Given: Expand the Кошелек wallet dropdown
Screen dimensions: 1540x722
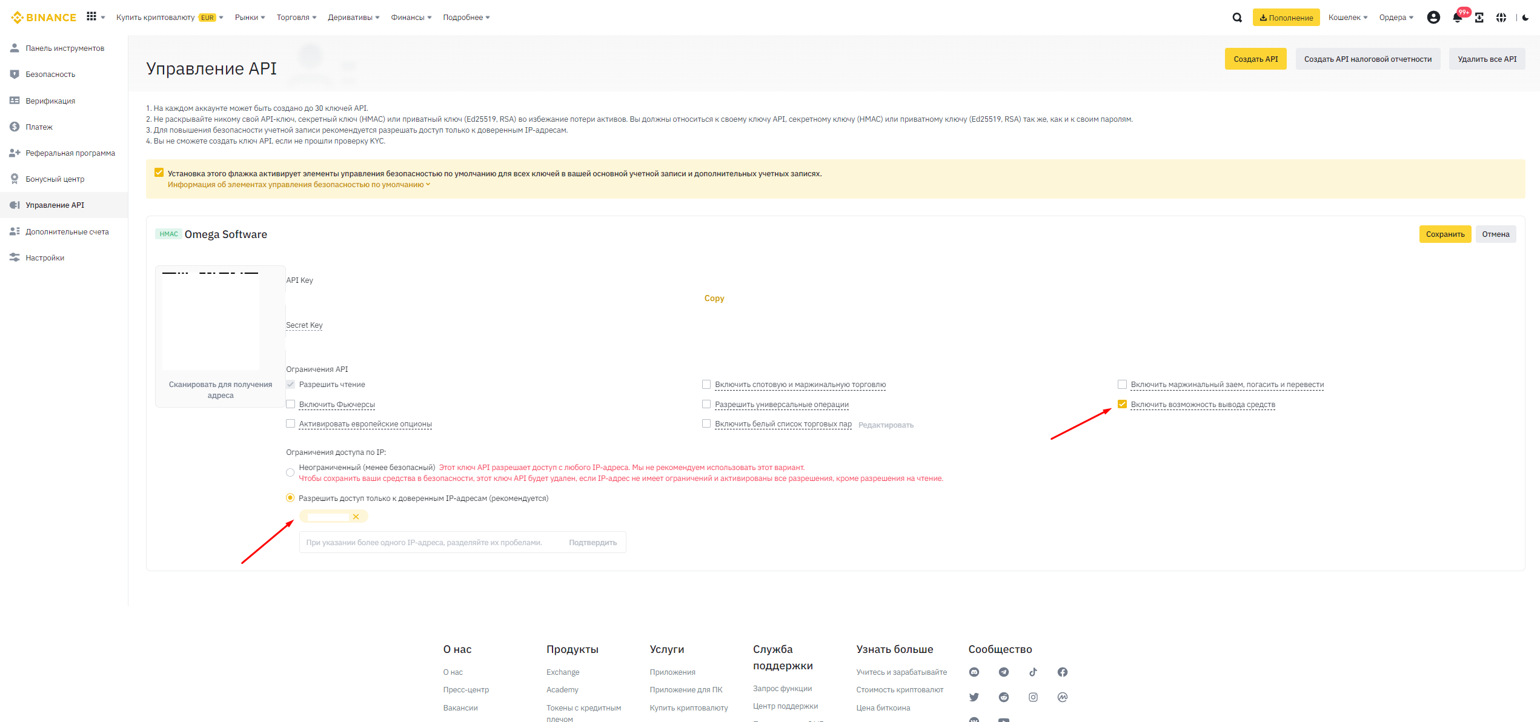Looking at the screenshot, I should tap(1347, 18).
